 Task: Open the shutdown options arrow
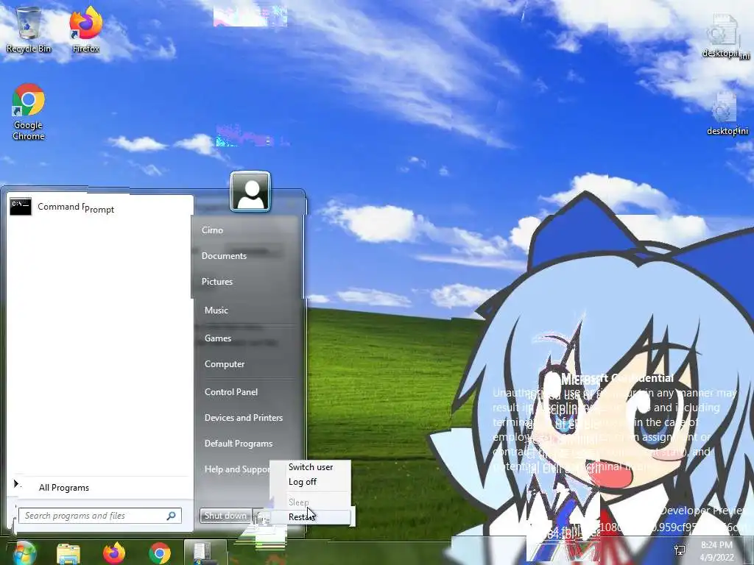(260, 516)
